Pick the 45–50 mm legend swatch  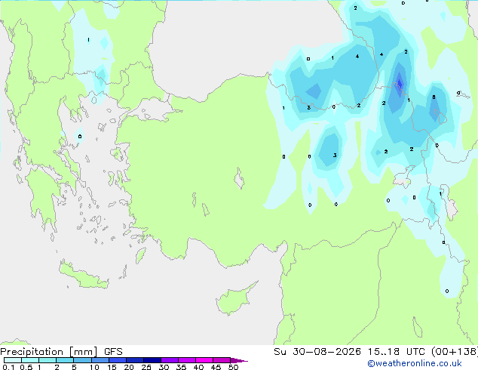click(222, 360)
